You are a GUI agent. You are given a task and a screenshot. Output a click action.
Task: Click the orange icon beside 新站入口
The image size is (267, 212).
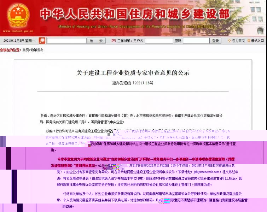(249, 41)
